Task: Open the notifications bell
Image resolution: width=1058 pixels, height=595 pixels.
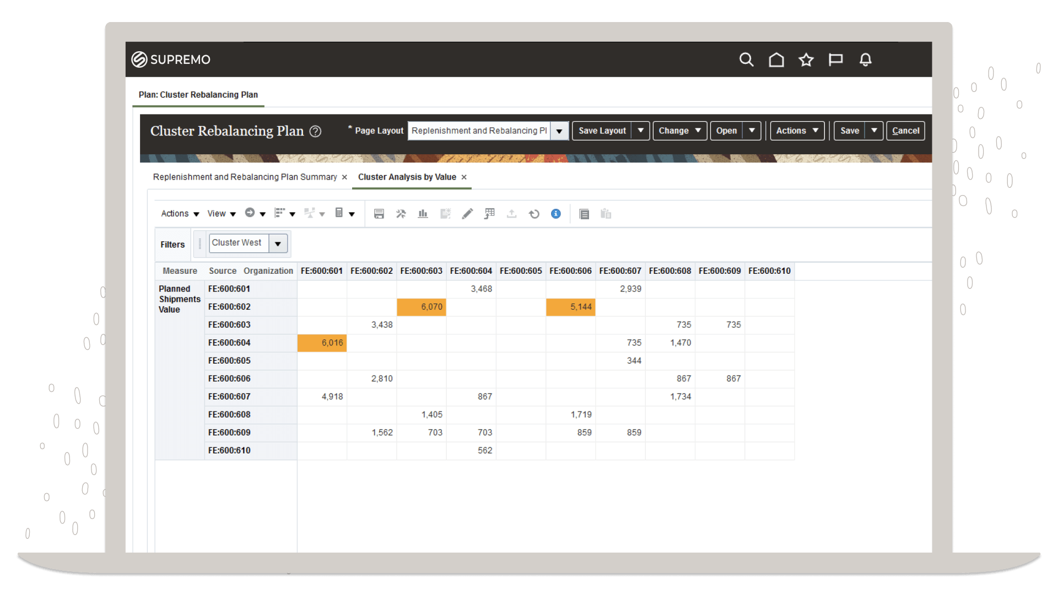Action: click(x=865, y=59)
